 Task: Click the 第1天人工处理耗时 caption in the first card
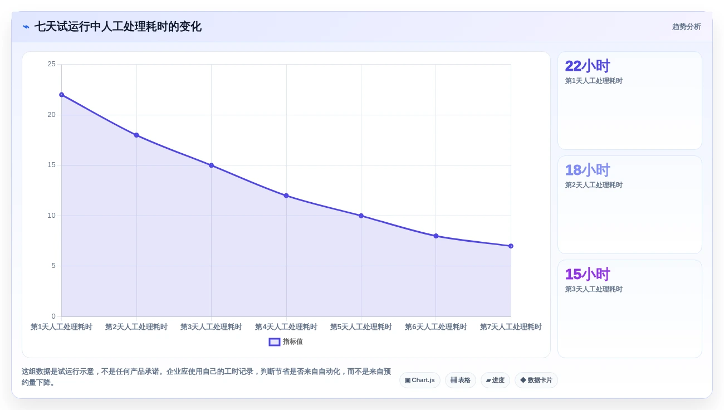point(594,81)
